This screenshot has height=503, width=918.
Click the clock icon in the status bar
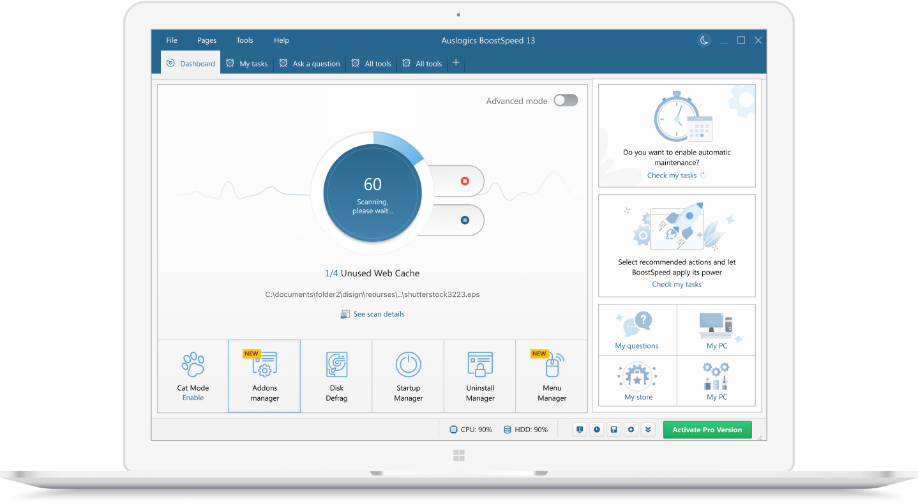pos(597,430)
